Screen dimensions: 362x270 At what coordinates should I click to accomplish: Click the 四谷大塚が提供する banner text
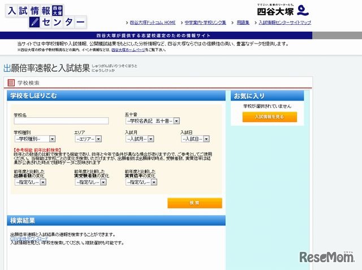tap(153, 36)
